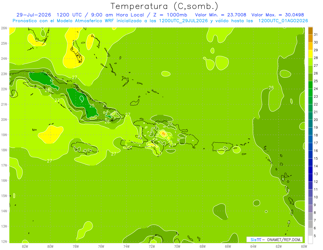Click the "80W" longitude axis label
Screen dimensions: 323x250
(50, 246)
